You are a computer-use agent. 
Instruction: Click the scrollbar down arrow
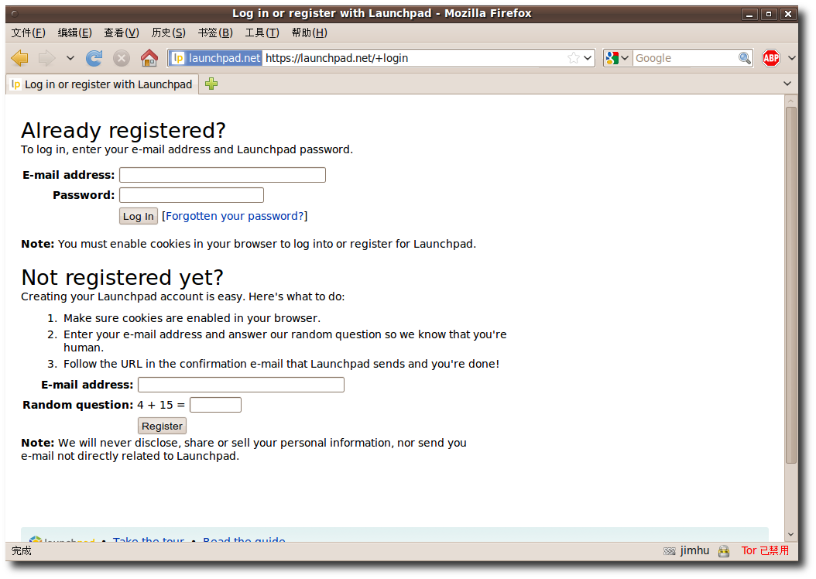click(x=791, y=535)
